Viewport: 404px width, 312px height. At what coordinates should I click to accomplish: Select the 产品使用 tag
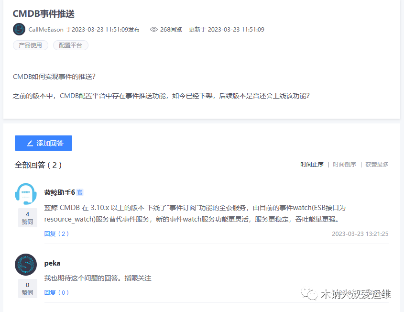point(31,45)
